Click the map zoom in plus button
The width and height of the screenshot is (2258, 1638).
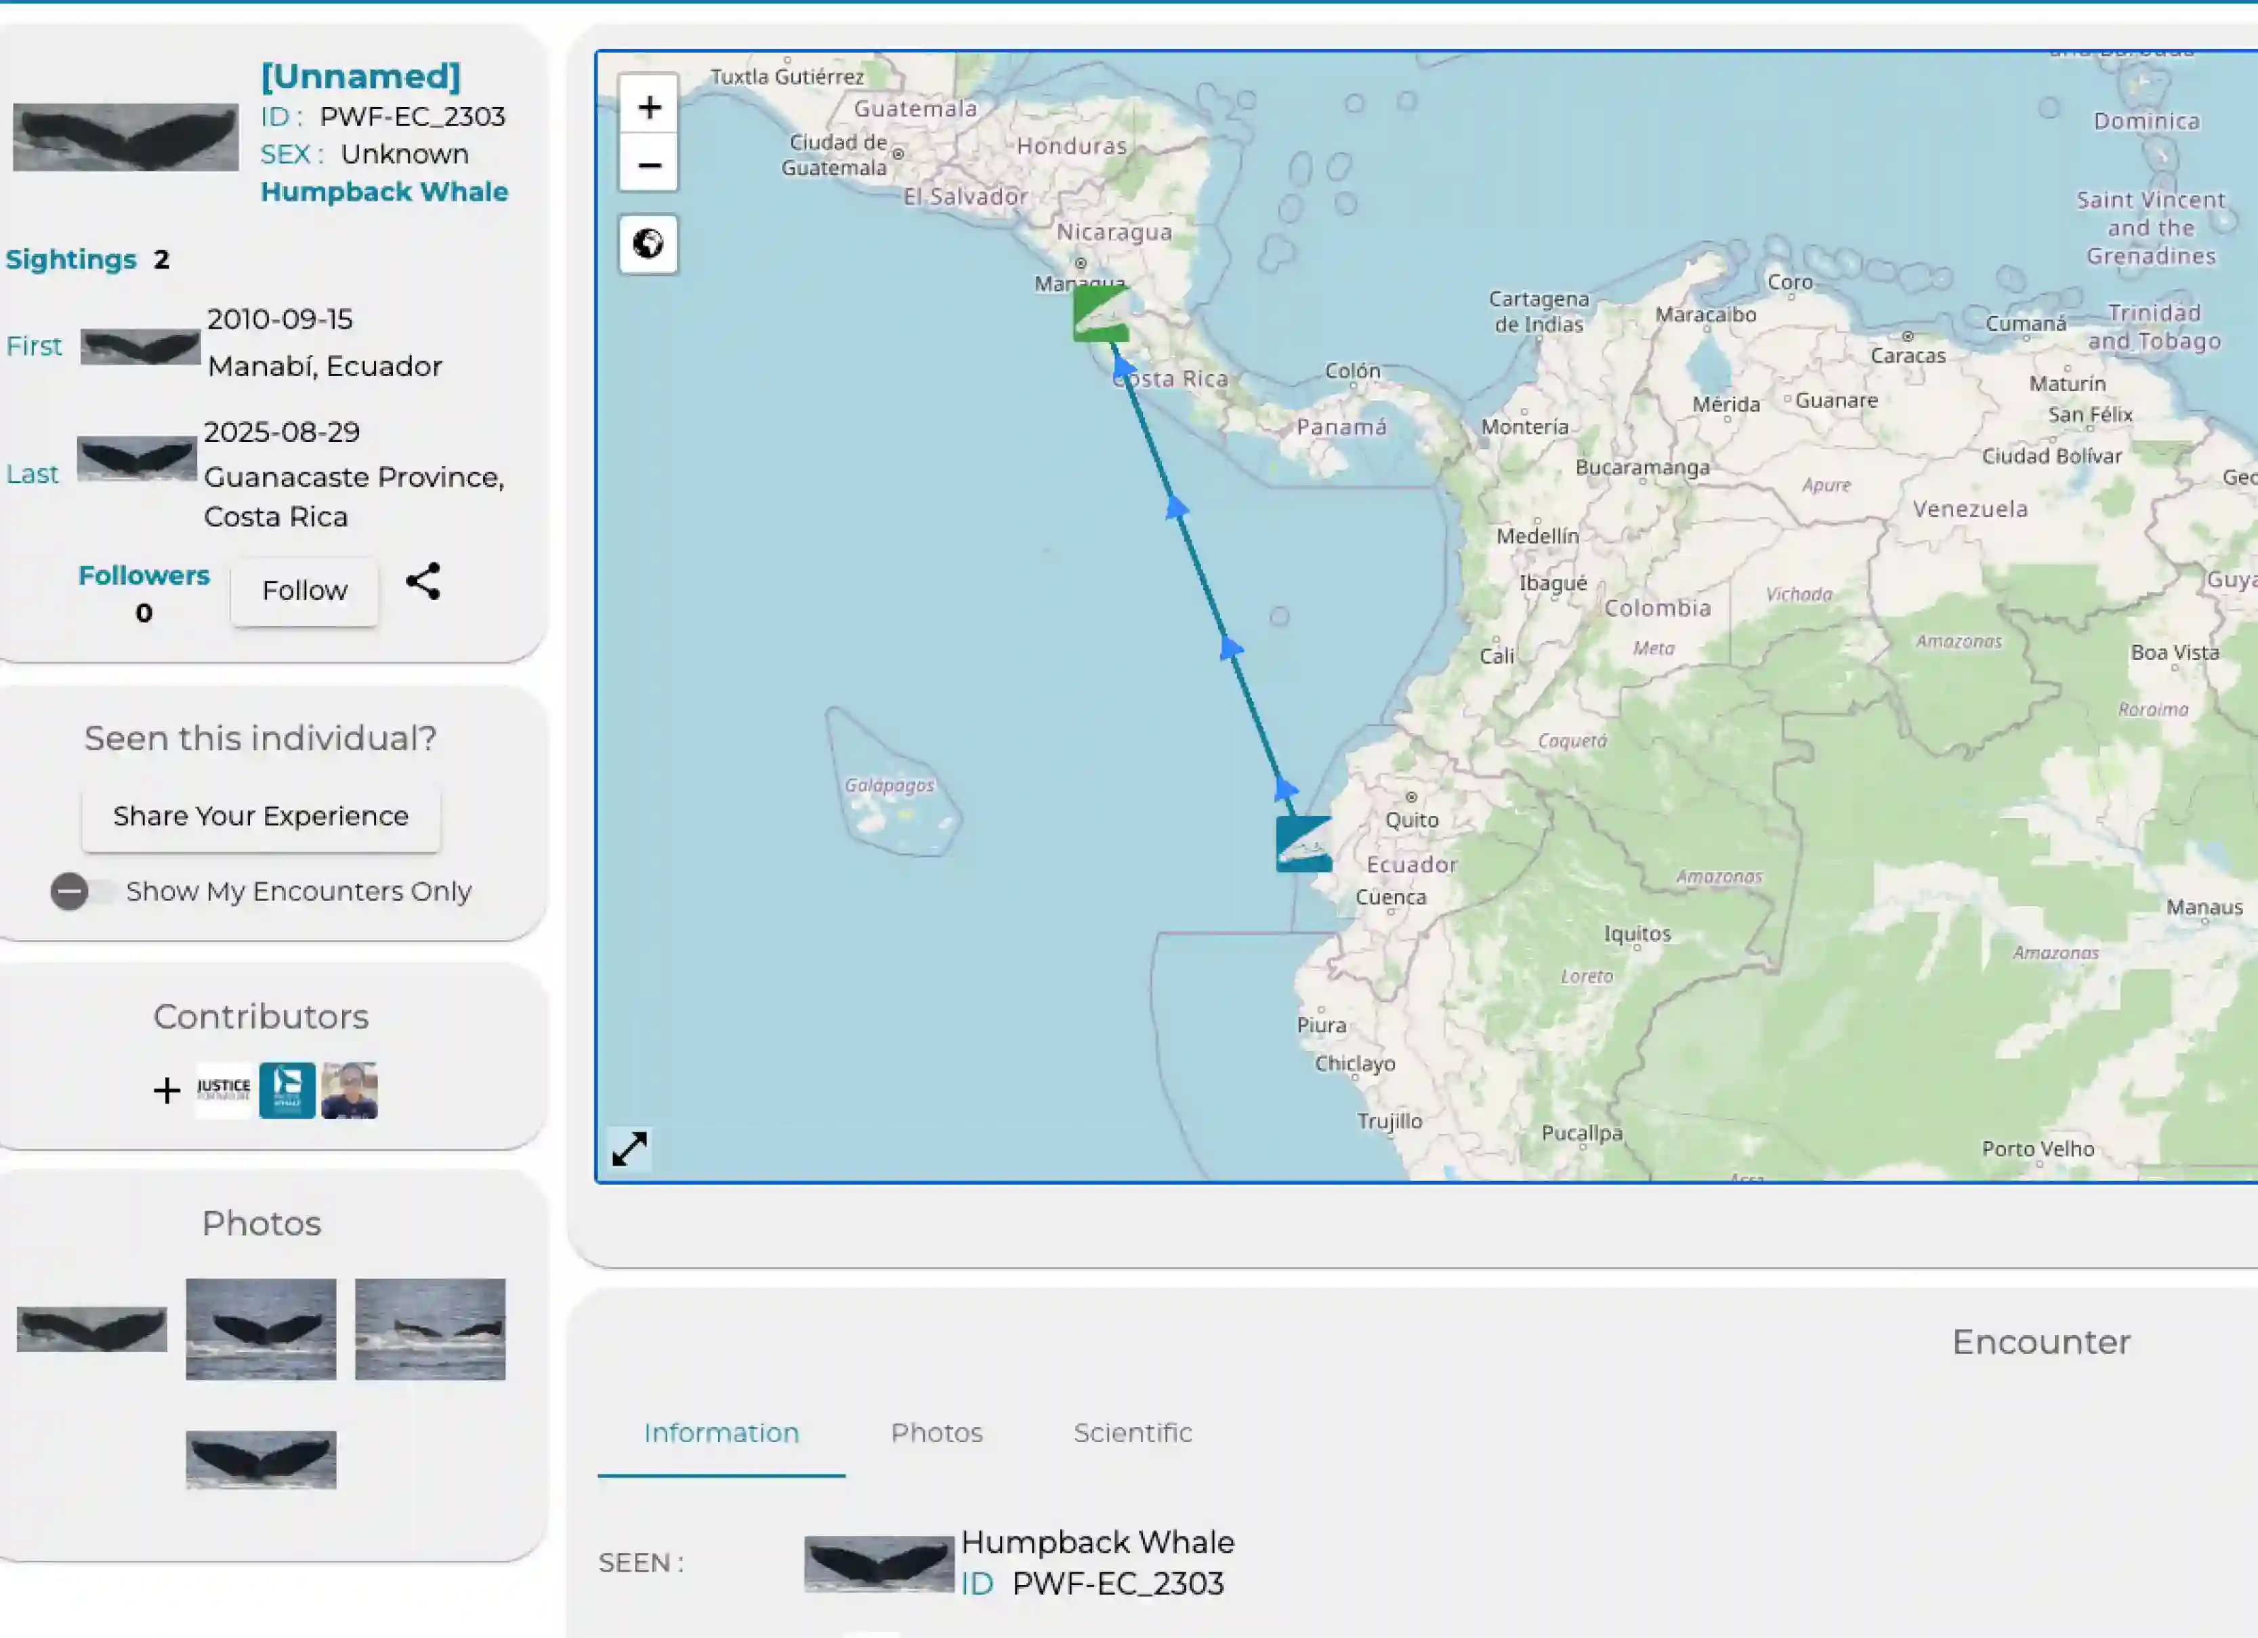[649, 108]
